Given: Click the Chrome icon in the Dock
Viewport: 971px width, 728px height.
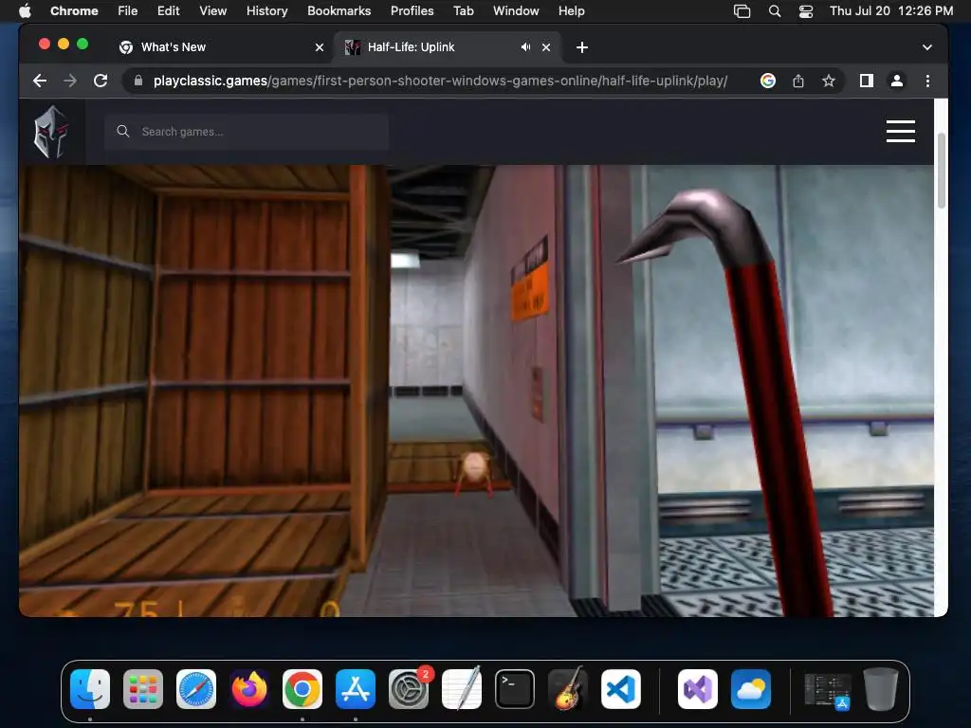Looking at the screenshot, I should point(302,689).
